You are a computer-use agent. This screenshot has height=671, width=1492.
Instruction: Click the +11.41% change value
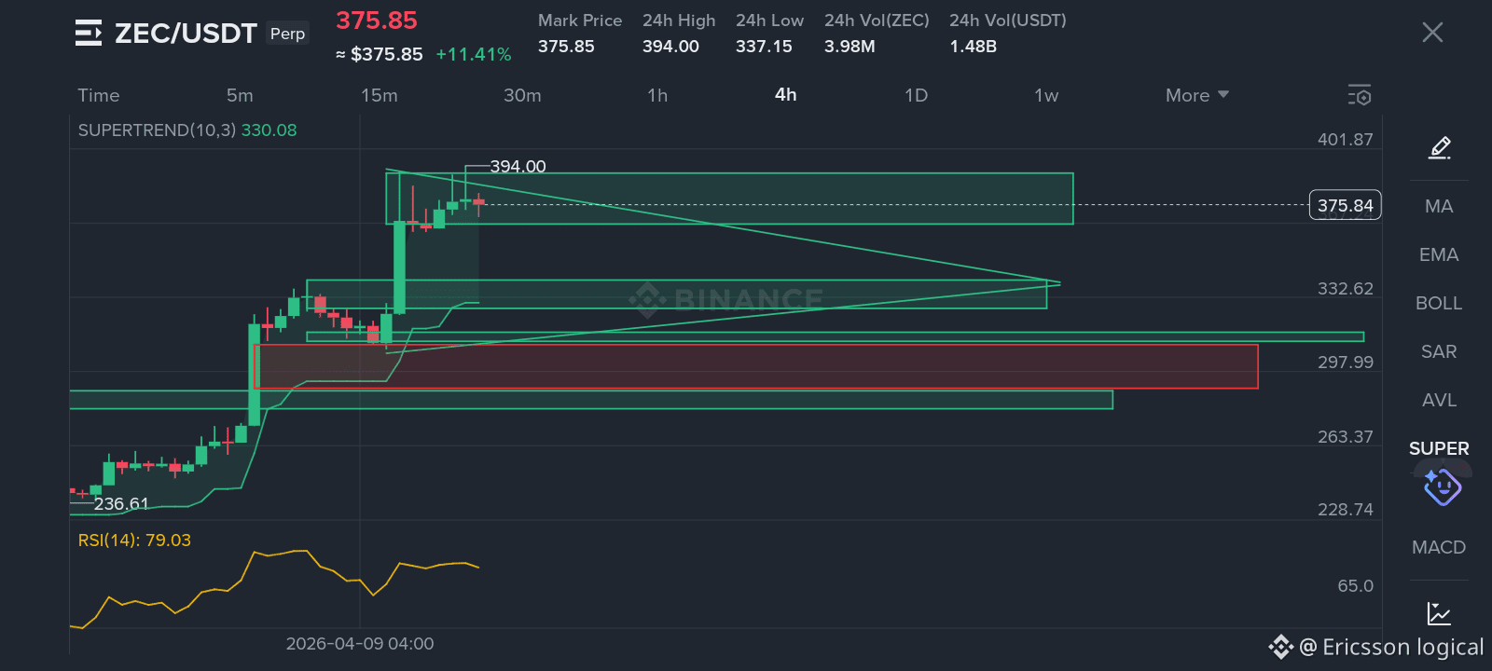click(474, 55)
